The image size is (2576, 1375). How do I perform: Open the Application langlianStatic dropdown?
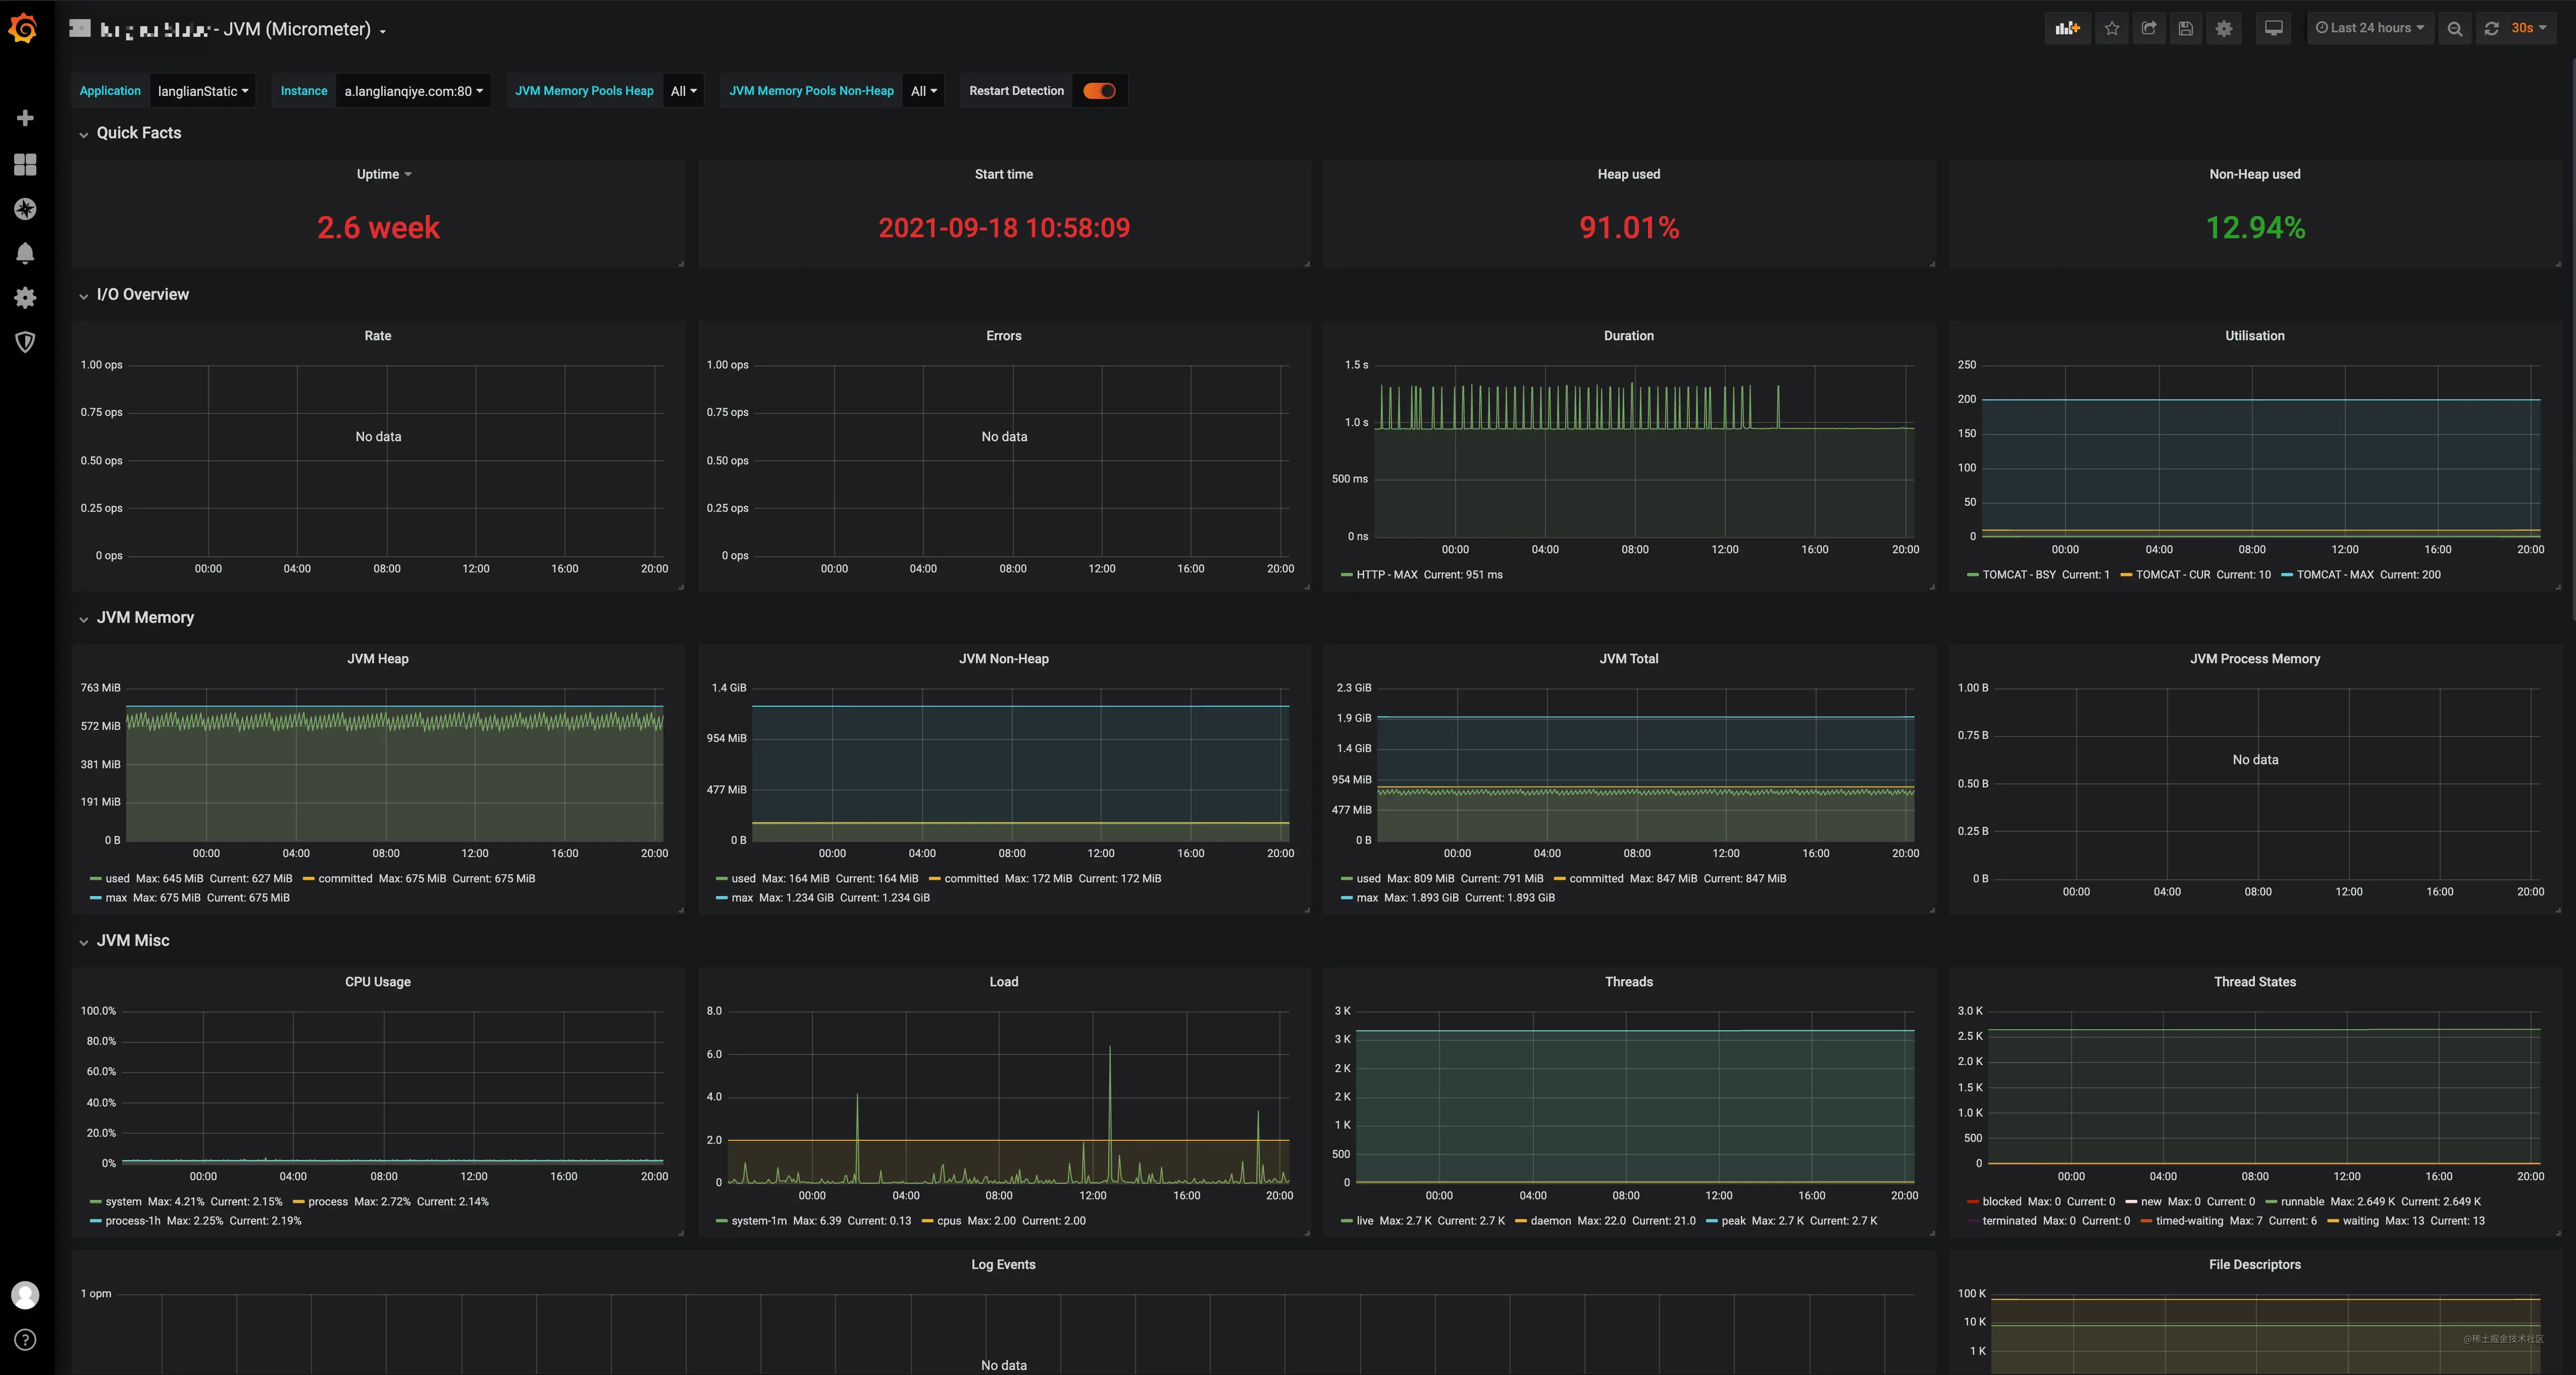202,91
